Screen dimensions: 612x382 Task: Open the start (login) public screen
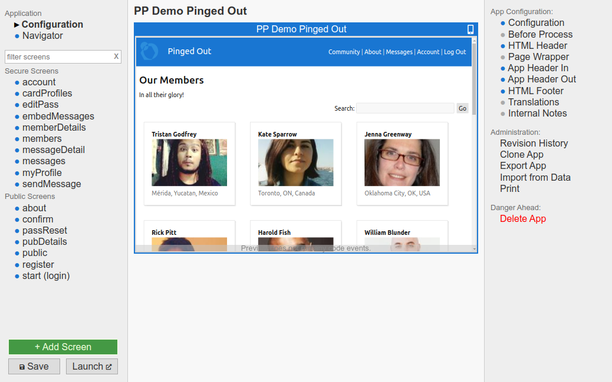(x=46, y=276)
